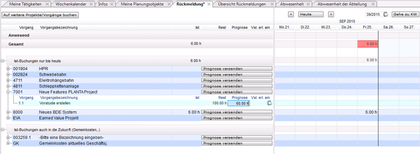Open date picker icon in Vorstudie erstellen row
Screen dimensions: 420x154
coord(269,103)
